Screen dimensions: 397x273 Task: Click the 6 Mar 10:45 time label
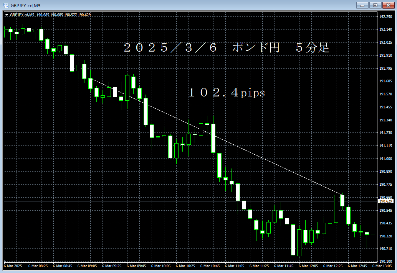click(x=210, y=266)
